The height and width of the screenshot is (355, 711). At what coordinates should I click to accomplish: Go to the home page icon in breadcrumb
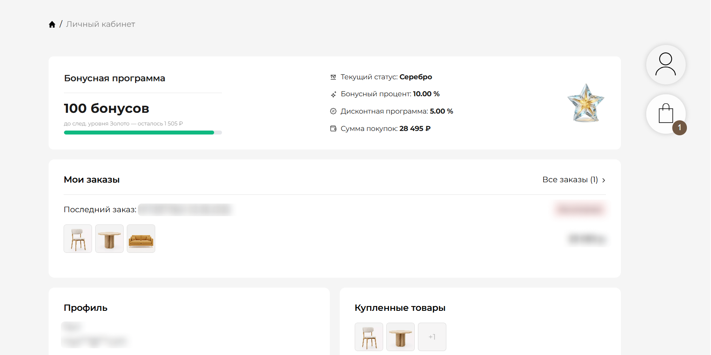[x=52, y=24]
